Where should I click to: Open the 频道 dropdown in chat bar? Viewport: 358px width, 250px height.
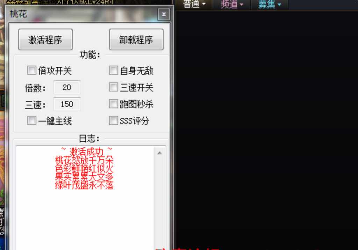[x=232, y=4]
